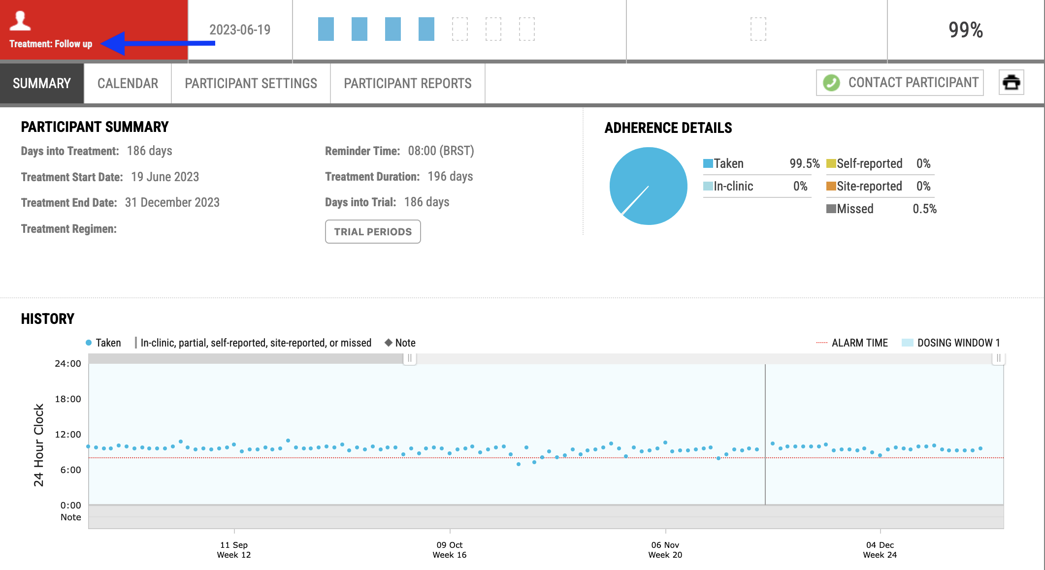Click the Note diamond legend icon
Viewport: 1045px width, 570px height.
[389, 343]
